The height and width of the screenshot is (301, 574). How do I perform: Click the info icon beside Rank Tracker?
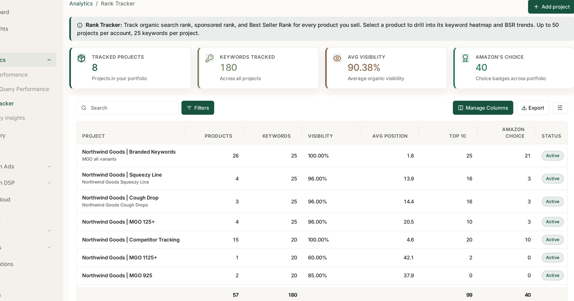[x=80, y=25]
